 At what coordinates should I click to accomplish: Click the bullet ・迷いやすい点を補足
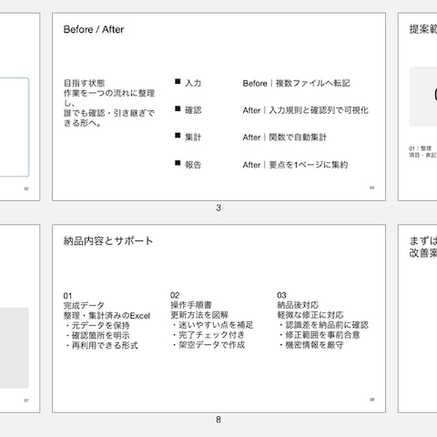pos(212,325)
